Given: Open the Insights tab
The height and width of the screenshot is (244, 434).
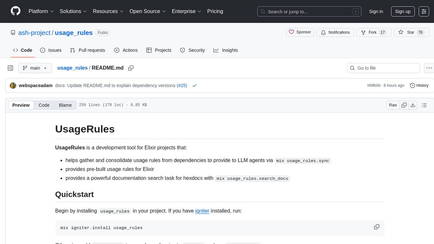Looking at the screenshot, I should click(226, 50).
